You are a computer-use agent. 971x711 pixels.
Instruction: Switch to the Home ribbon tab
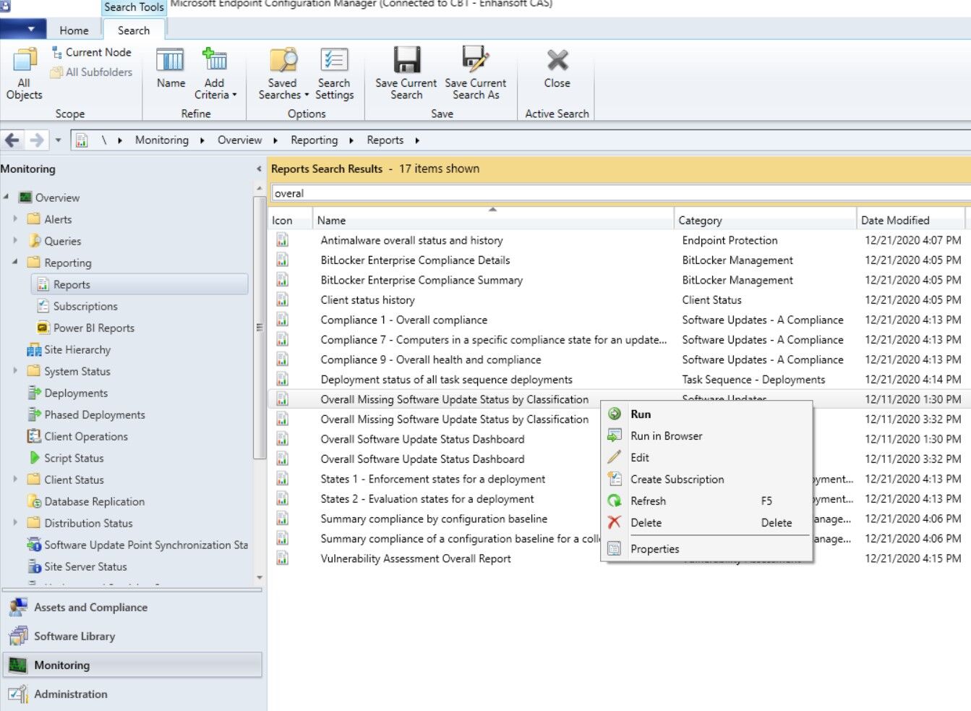pos(74,30)
